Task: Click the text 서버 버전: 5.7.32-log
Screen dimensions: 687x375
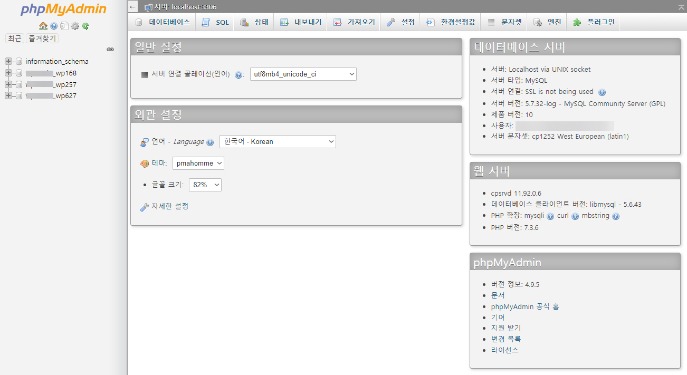Action: [x=523, y=104]
